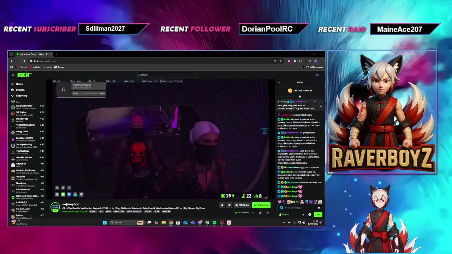
Task: Report the stream with the warning icon
Action: coord(260,212)
